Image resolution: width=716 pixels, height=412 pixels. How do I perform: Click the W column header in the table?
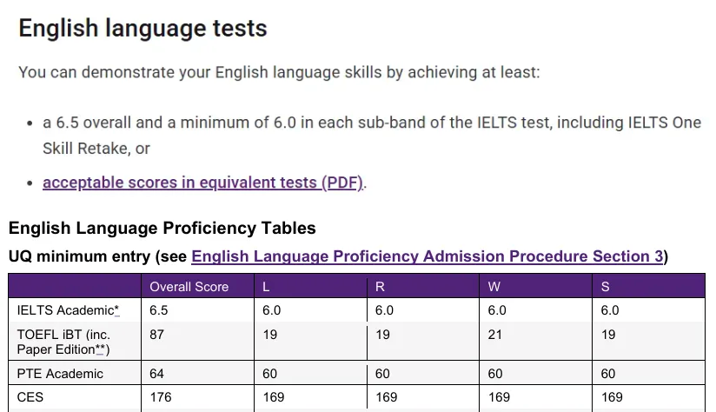[x=494, y=286]
